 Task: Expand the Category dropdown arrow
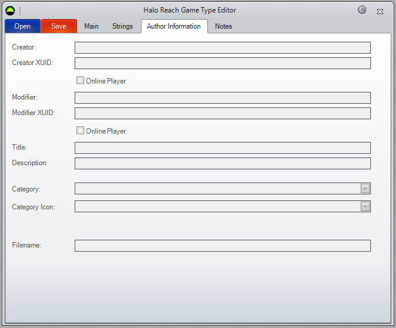tap(366, 189)
